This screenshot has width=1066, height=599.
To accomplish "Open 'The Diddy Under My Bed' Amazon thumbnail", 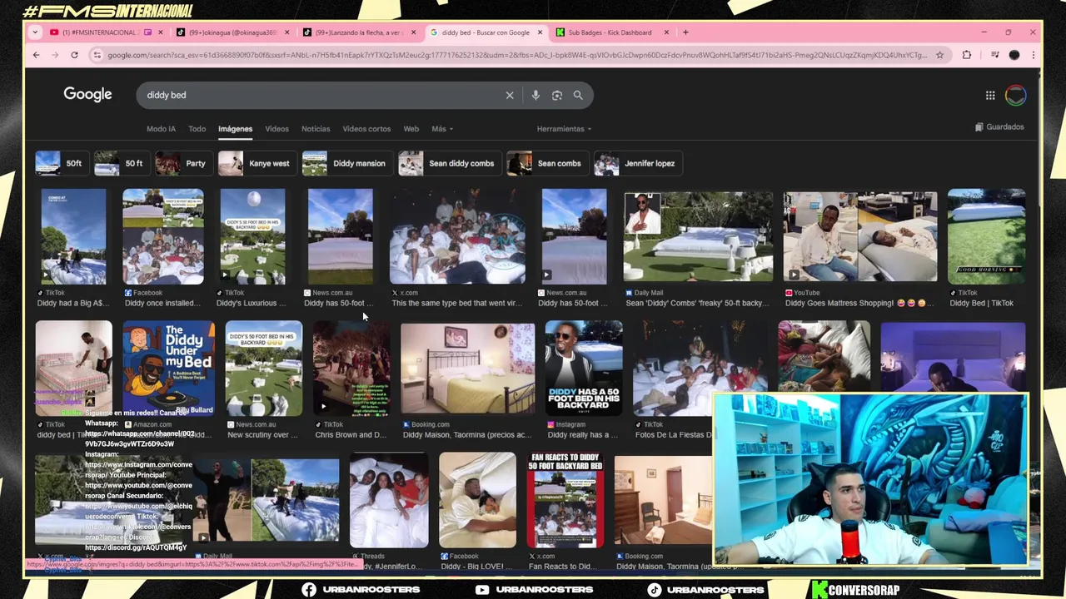I will pyautogui.click(x=169, y=369).
